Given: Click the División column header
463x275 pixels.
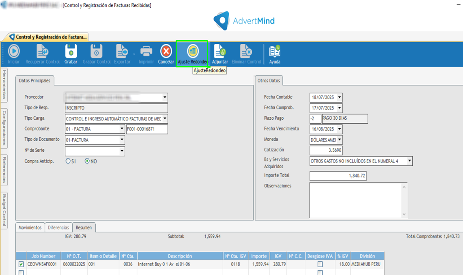Looking at the screenshot, I should pos(367,256).
